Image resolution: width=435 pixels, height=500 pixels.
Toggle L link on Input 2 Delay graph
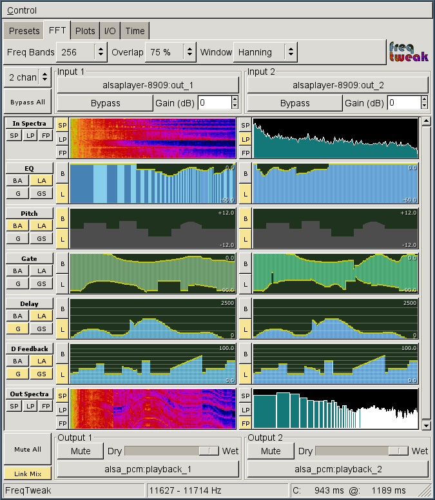click(x=245, y=329)
